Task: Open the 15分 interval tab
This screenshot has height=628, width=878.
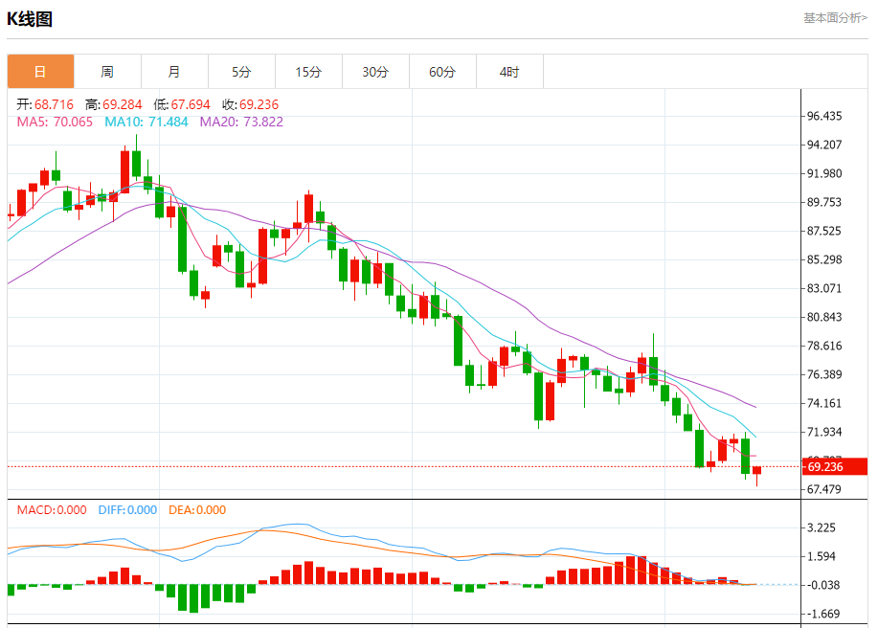Action: 308,72
